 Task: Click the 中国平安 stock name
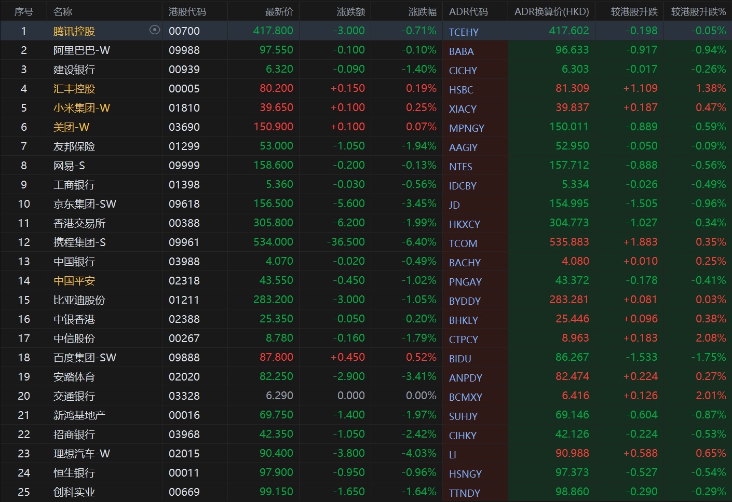pos(74,281)
